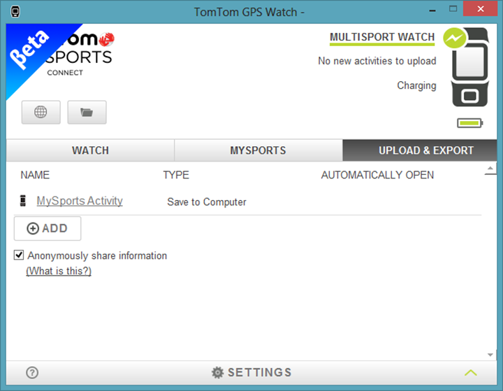Open the What is this? link
The width and height of the screenshot is (503, 391).
point(59,271)
